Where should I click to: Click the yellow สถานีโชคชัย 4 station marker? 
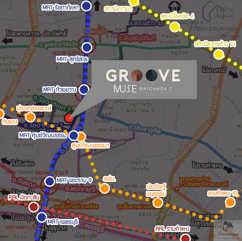coord(175,27)
